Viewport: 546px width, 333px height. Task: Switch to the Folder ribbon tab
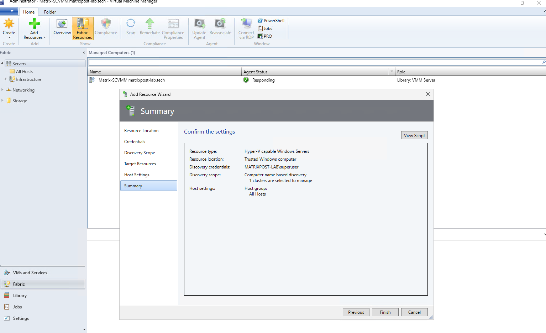tap(50, 12)
